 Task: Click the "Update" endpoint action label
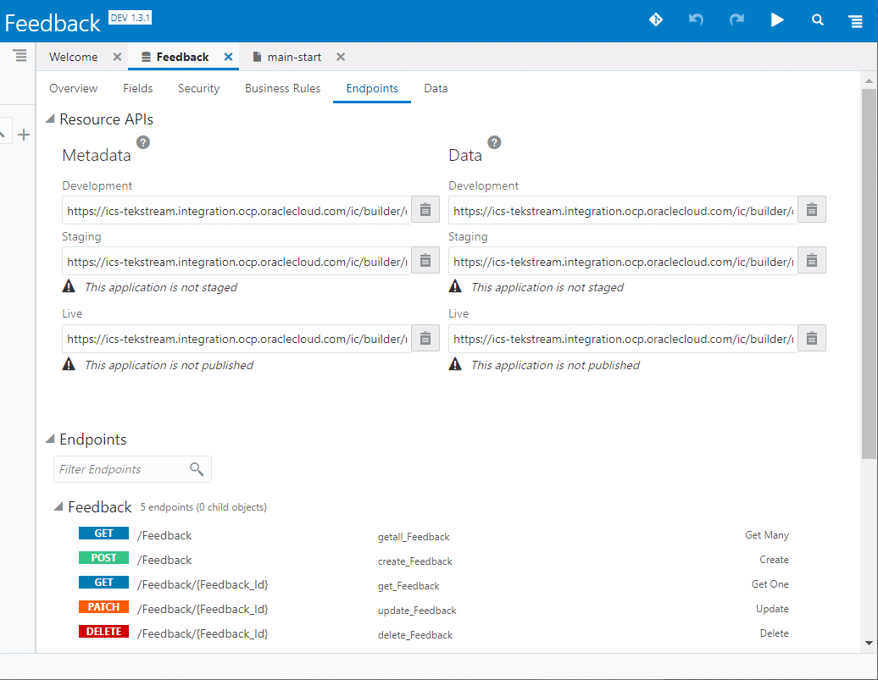click(x=772, y=609)
